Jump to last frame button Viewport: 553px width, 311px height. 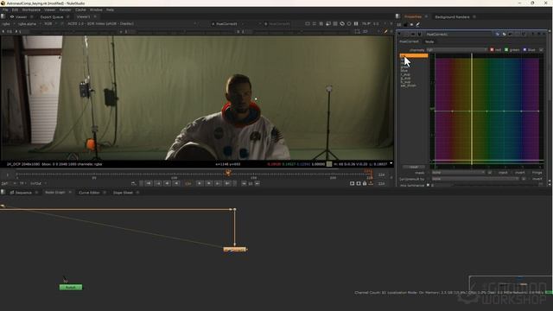(x=227, y=183)
